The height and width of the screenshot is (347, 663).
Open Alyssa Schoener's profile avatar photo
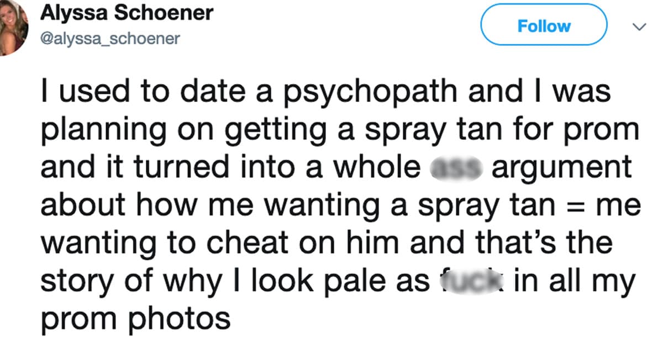pyautogui.click(x=11, y=27)
